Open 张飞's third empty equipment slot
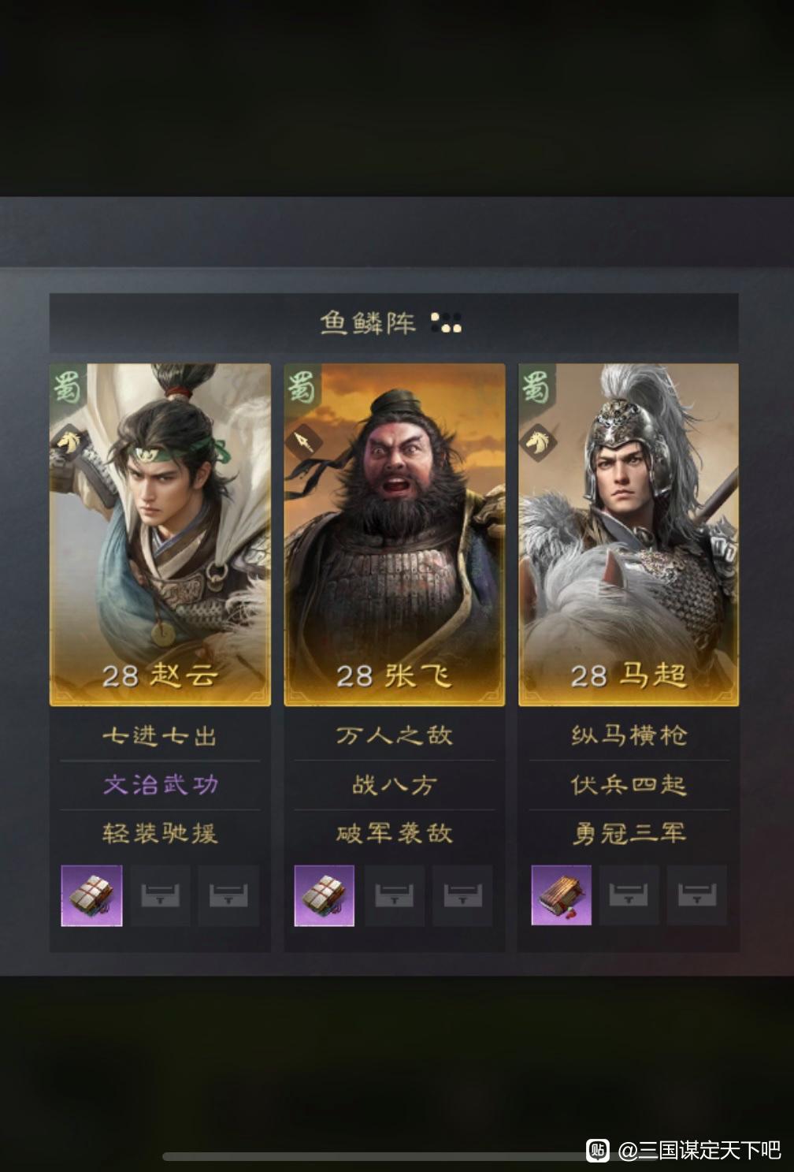The image size is (794, 1172). tap(462, 895)
